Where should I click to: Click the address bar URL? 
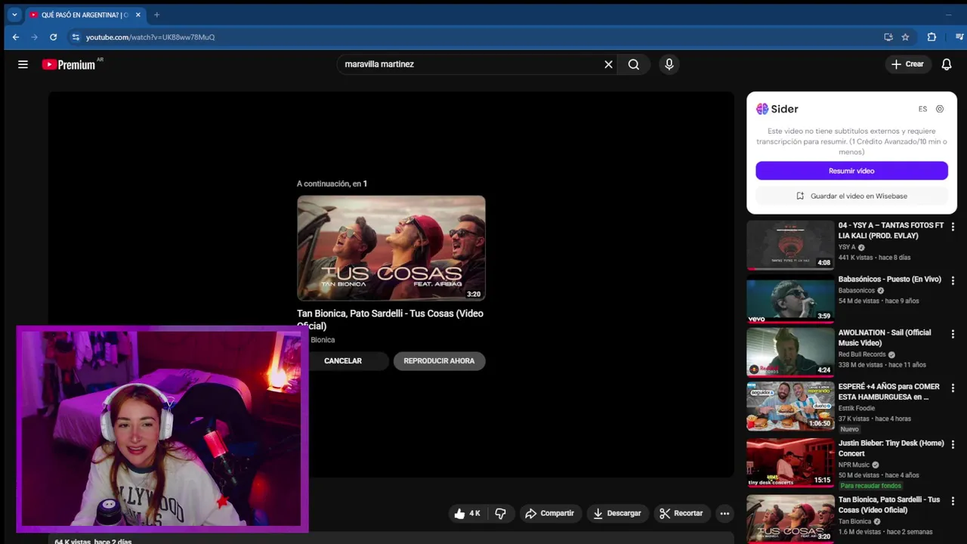click(150, 37)
